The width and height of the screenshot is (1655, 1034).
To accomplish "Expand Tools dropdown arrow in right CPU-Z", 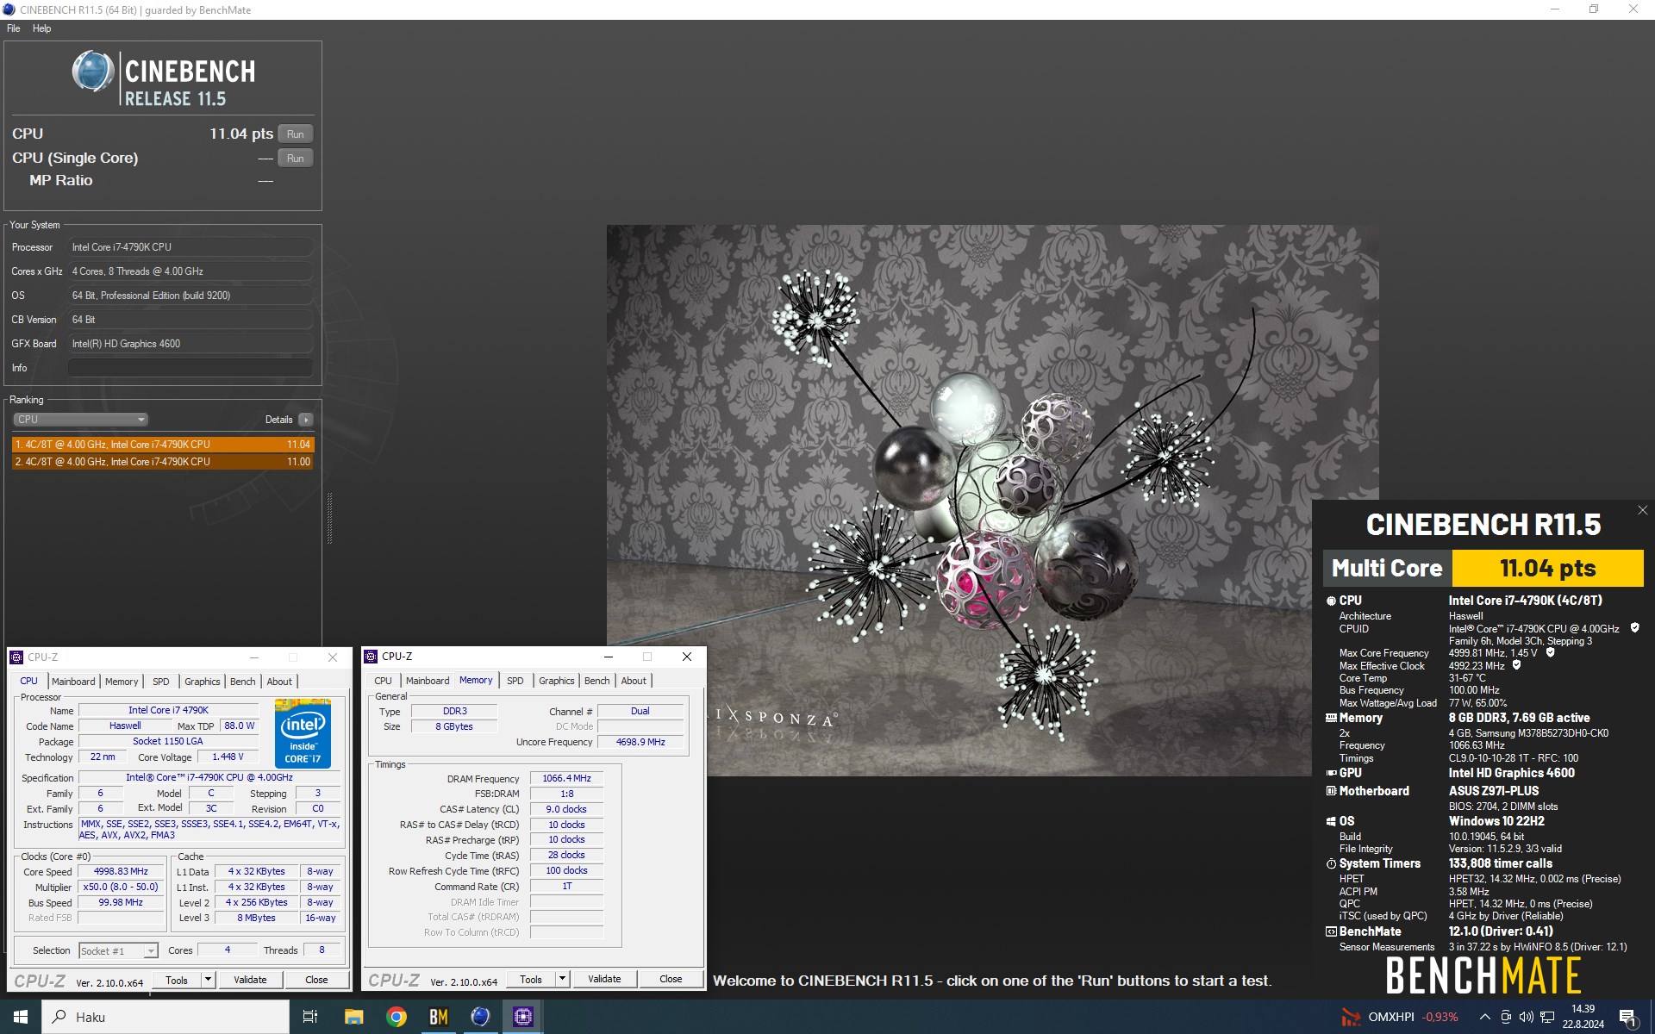I will click(562, 980).
